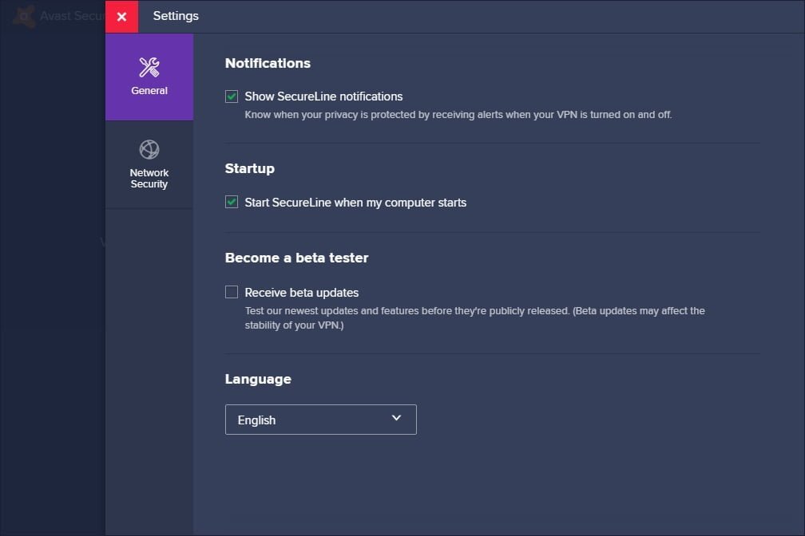Click the Language section heading
805x536 pixels.
pos(258,379)
